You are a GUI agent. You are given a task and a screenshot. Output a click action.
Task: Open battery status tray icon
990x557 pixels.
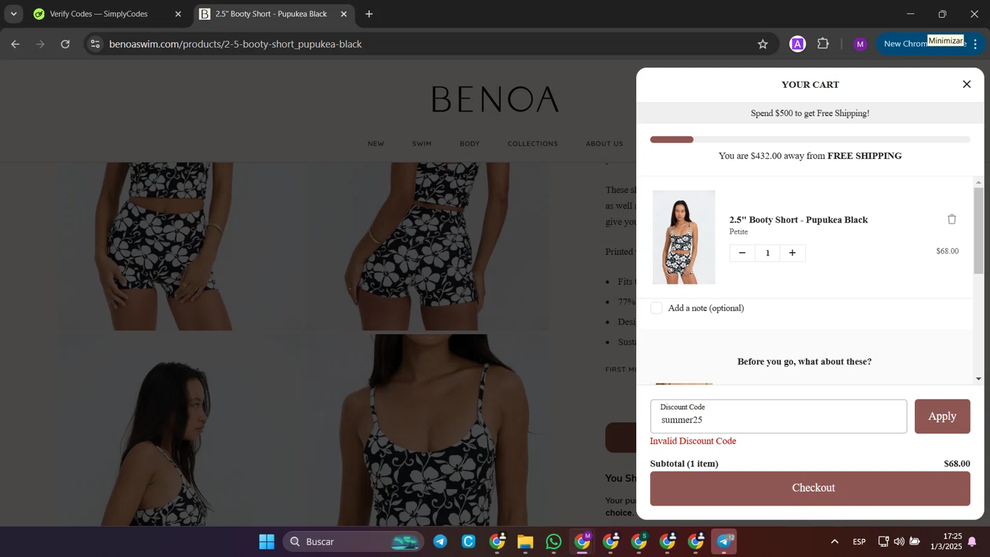pyautogui.click(x=915, y=542)
